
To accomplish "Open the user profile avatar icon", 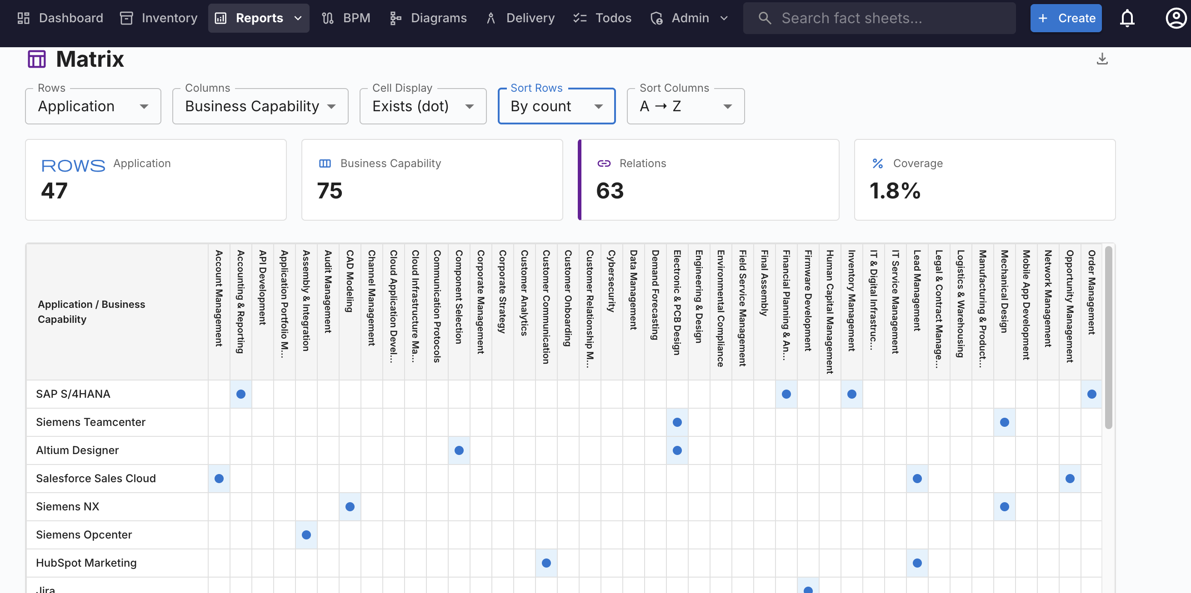I will click(1176, 18).
